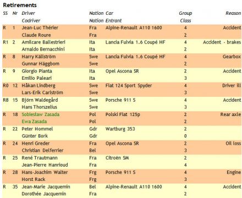Image resolution: width=242 pixels, height=198 pixels.
Task: Click the Hans-Joachim Walter driver name
Action: click(x=45, y=172)
